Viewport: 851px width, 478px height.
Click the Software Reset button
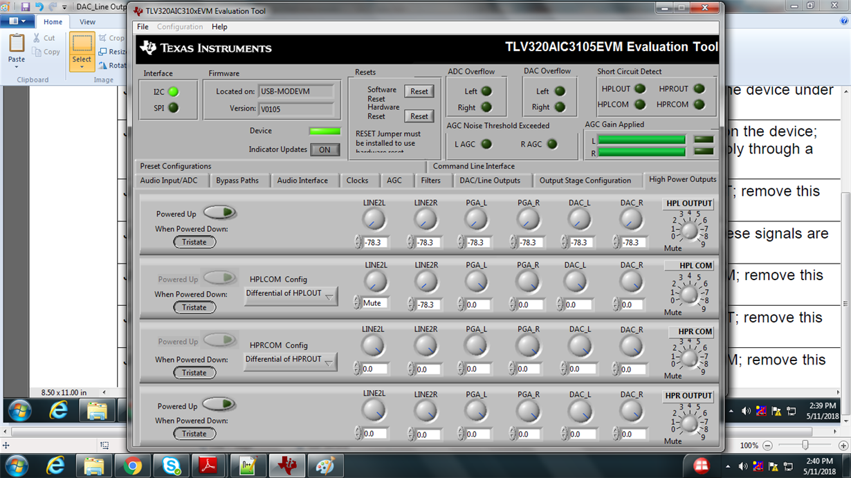419,91
